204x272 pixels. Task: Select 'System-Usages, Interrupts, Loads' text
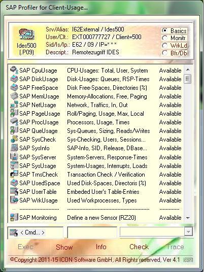click(x=107, y=166)
